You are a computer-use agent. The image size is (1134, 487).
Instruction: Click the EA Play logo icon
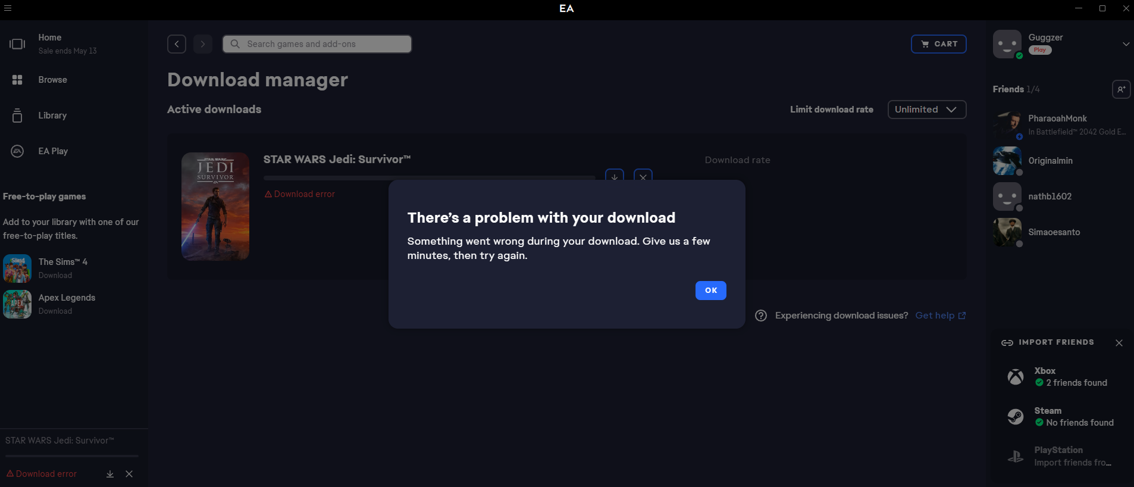[17, 151]
